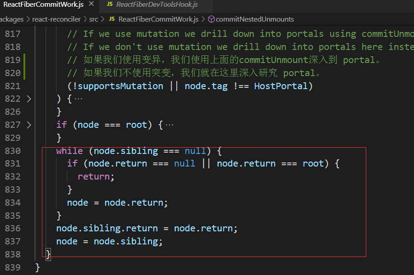This screenshot has width=414, height=275.
Task: Click the commitNestedUnmounts symbol icon in breadcrumbs
Action: tap(211, 19)
